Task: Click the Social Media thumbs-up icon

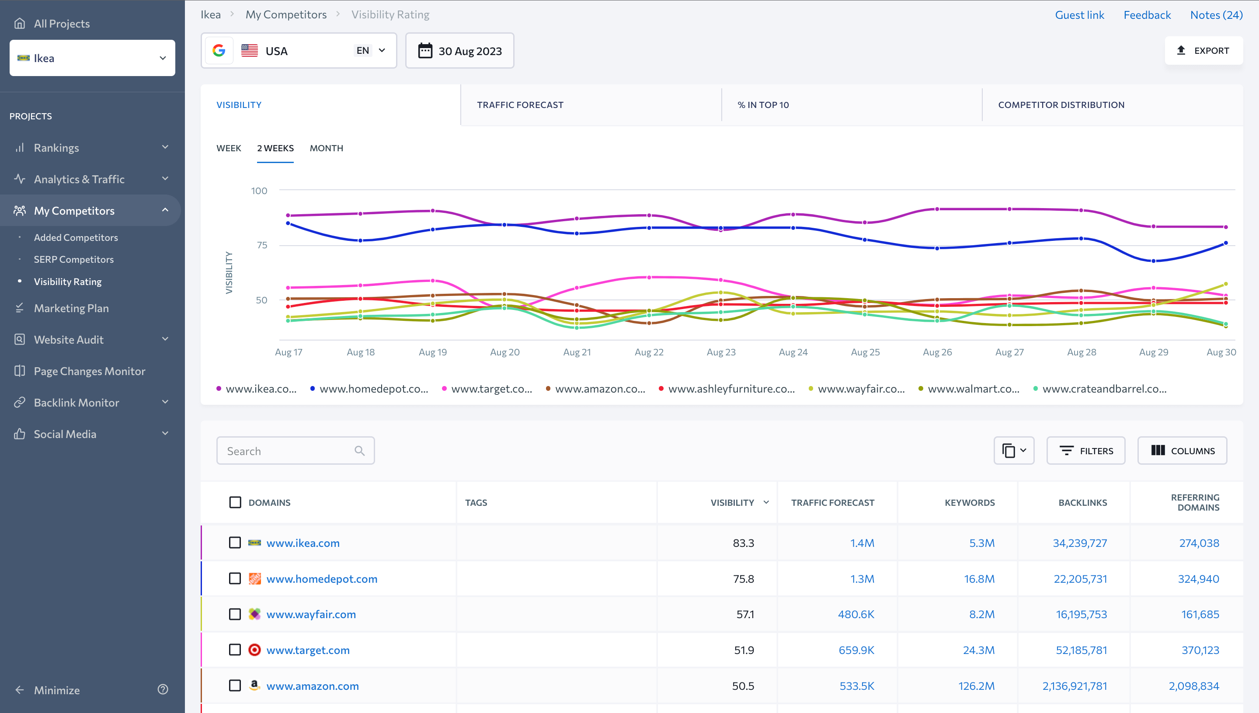Action: [20, 434]
